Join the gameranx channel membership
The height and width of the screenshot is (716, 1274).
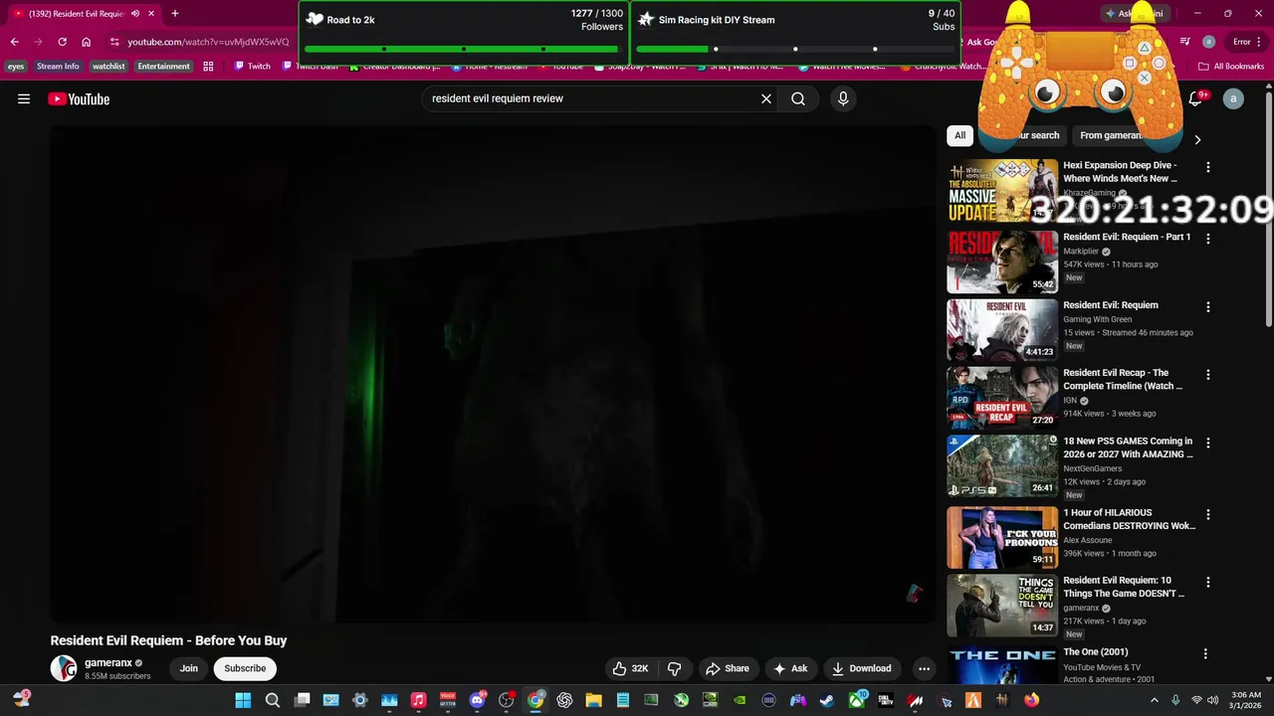pyautogui.click(x=189, y=668)
